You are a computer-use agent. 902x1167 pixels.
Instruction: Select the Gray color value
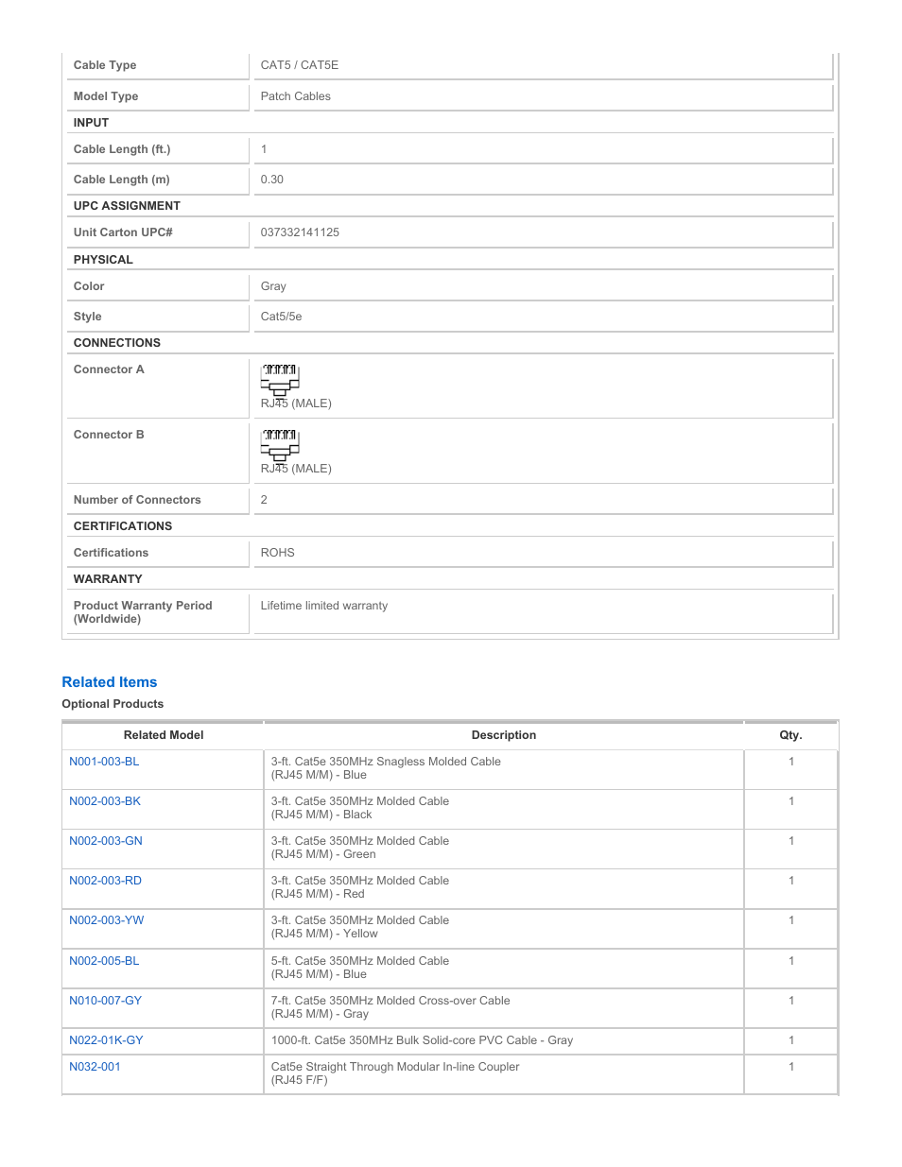273,286
